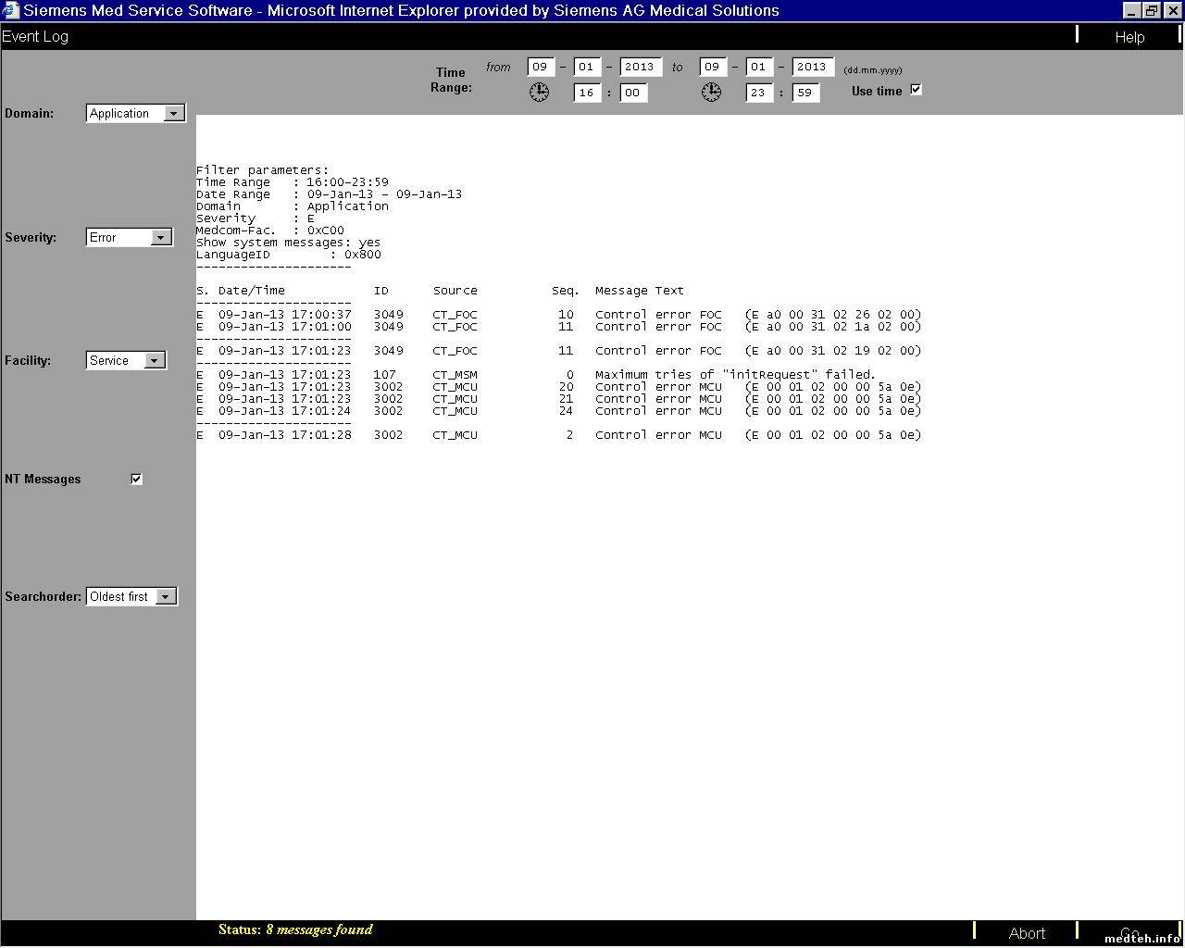This screenshot has height=948, width=1185.
Task: Open the Help menu item
Action: [1129, 37]
